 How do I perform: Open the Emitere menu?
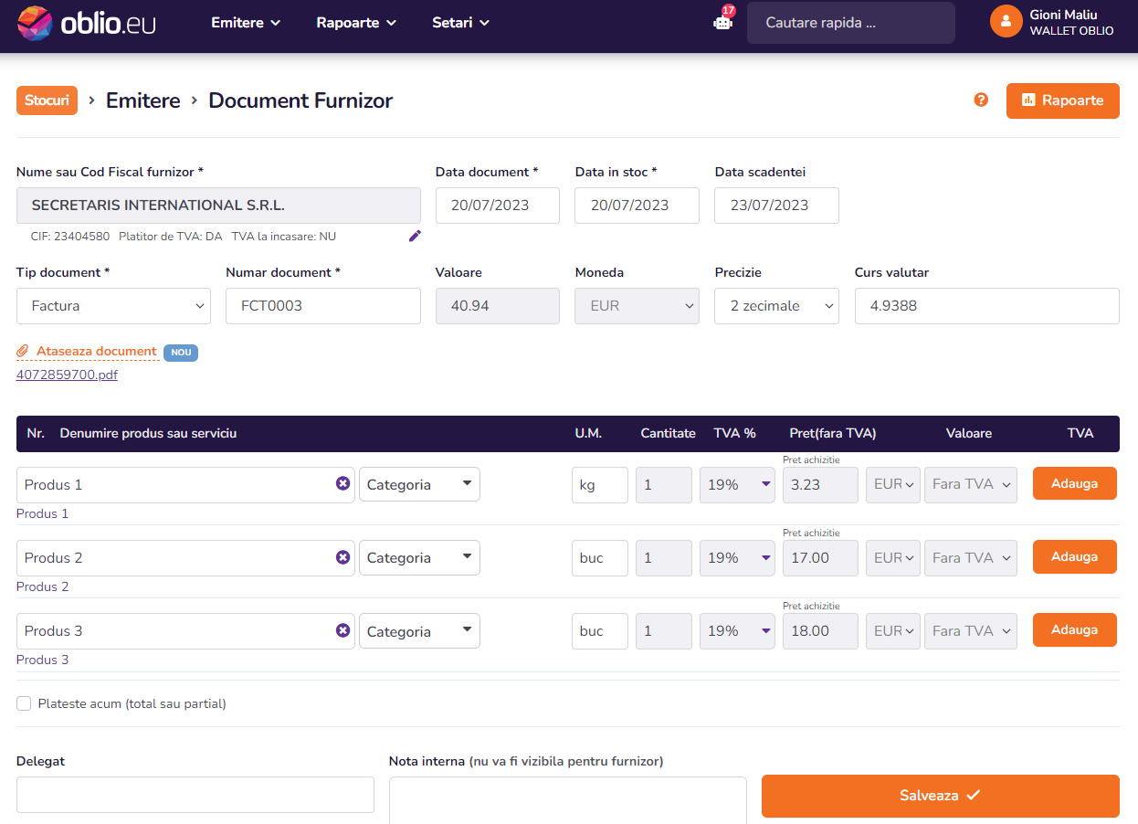(246, 23)
